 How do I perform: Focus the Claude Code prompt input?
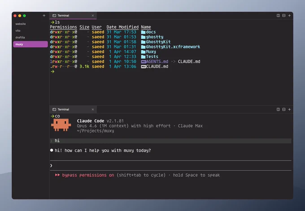pos(170,166)
